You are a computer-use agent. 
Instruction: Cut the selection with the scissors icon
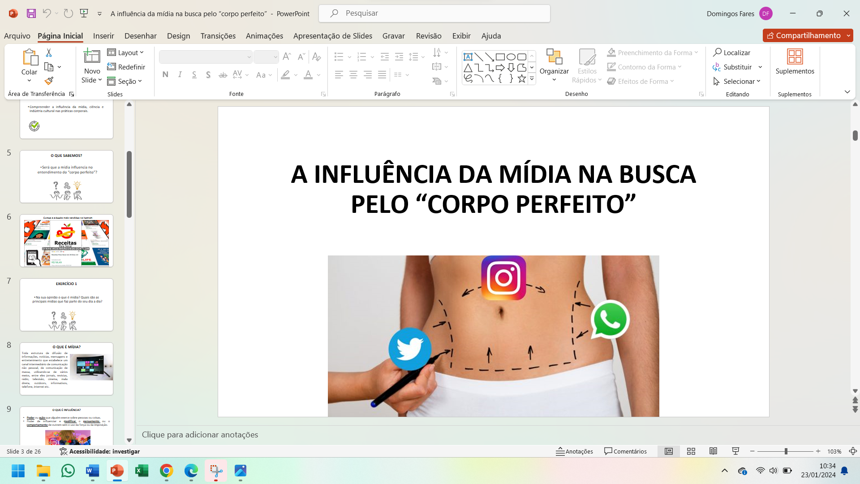coord(49,53)
